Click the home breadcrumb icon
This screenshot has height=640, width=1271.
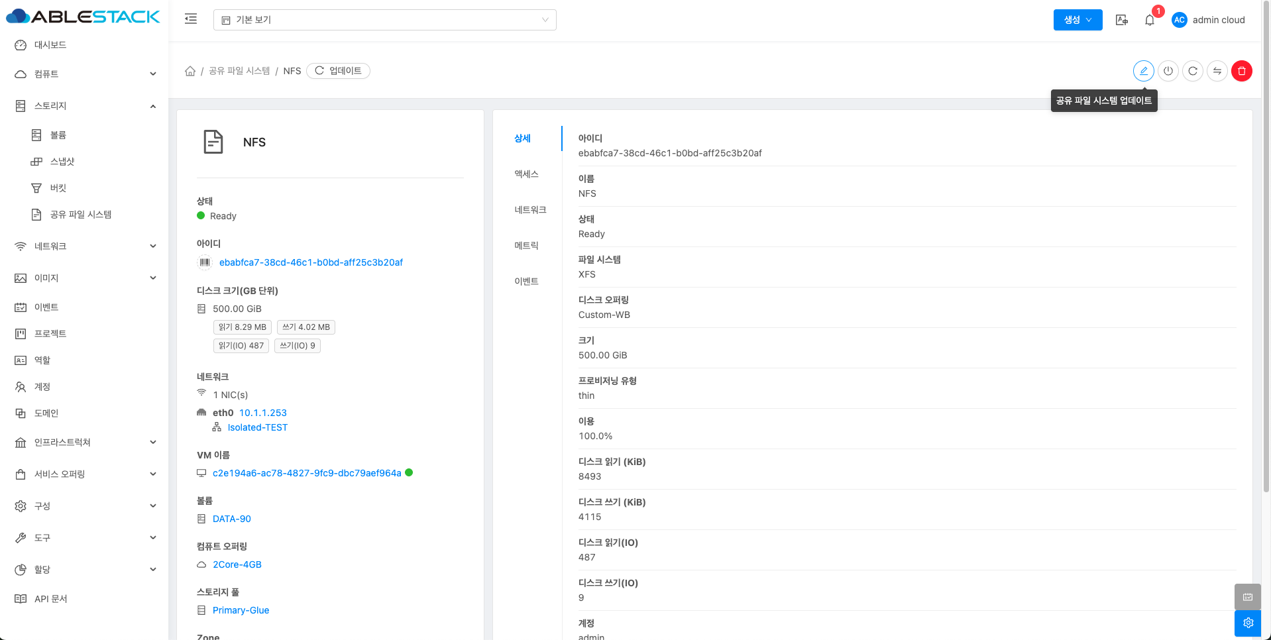190,71
